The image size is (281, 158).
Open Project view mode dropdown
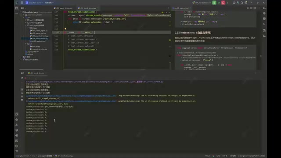tap(24, 8)
